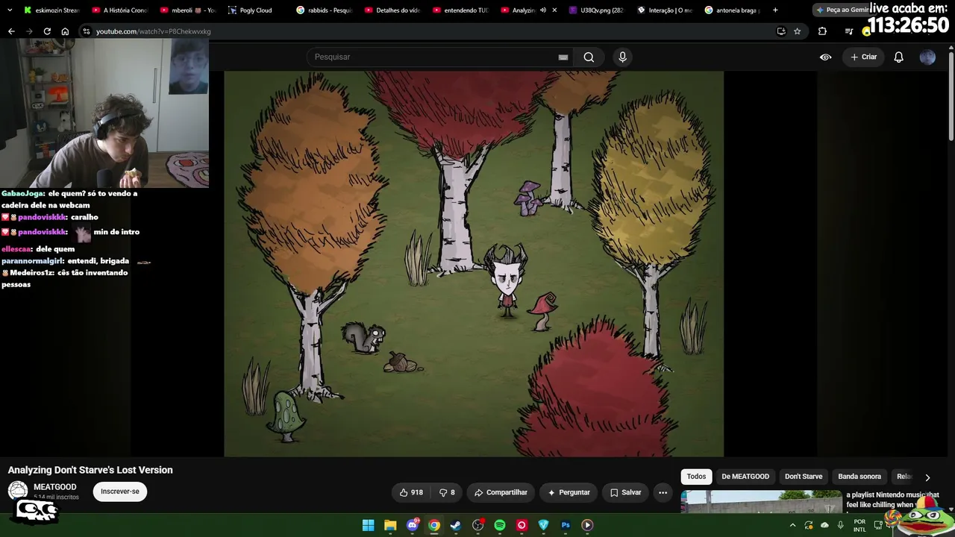Click the Don't Starve video player
955x537 pixels.
474,264
